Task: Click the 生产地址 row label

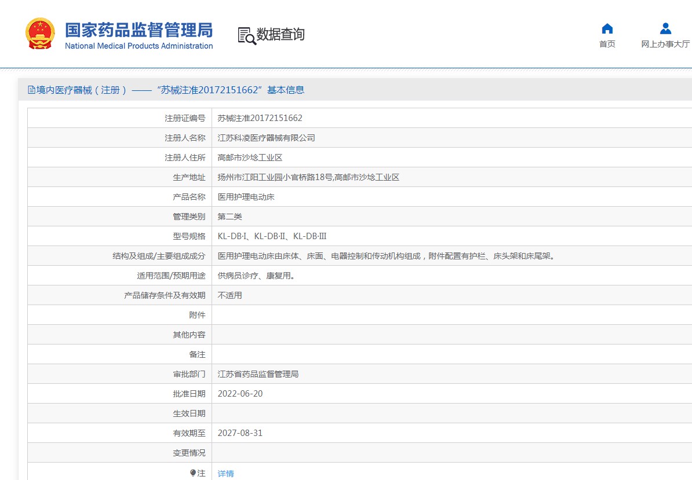Action: click(189, 177)
